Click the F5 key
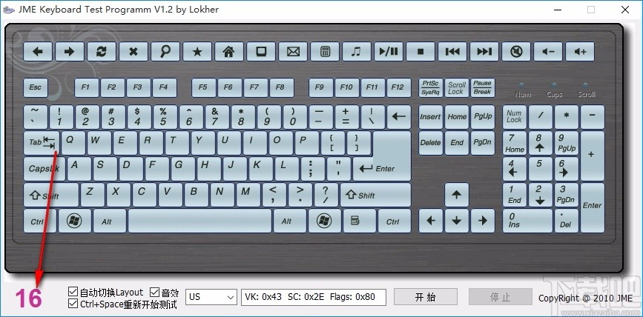Image resolution: width=643 pixels, height=317 pixels. click(x=203, y=87)
